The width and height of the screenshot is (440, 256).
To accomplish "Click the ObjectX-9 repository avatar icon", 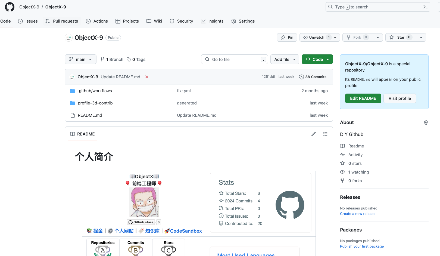I will 69,38.
